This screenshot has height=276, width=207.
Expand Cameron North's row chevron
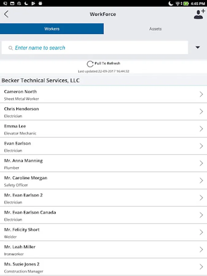coord(201,94)
